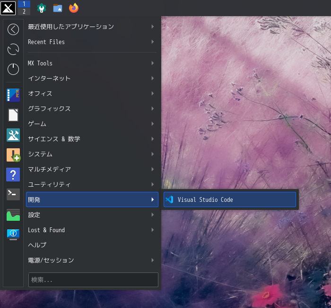Click the Visual Studio Code logo icon

[169, 199]
